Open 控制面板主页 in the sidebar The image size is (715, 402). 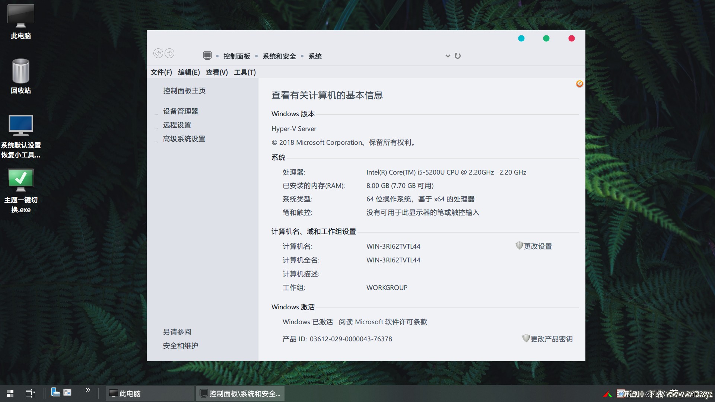click(x=184, y=91)
